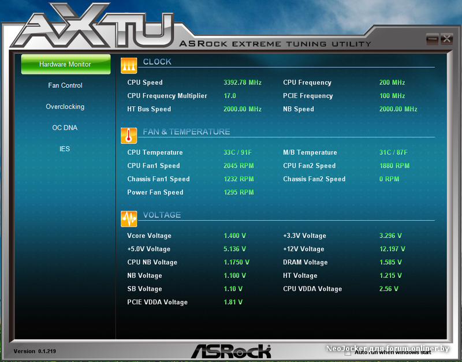This screenshot has width=462, height=362.
Task: Click CPU Fan1 Speed value 2045 RPM
Action: pos(239,166)
